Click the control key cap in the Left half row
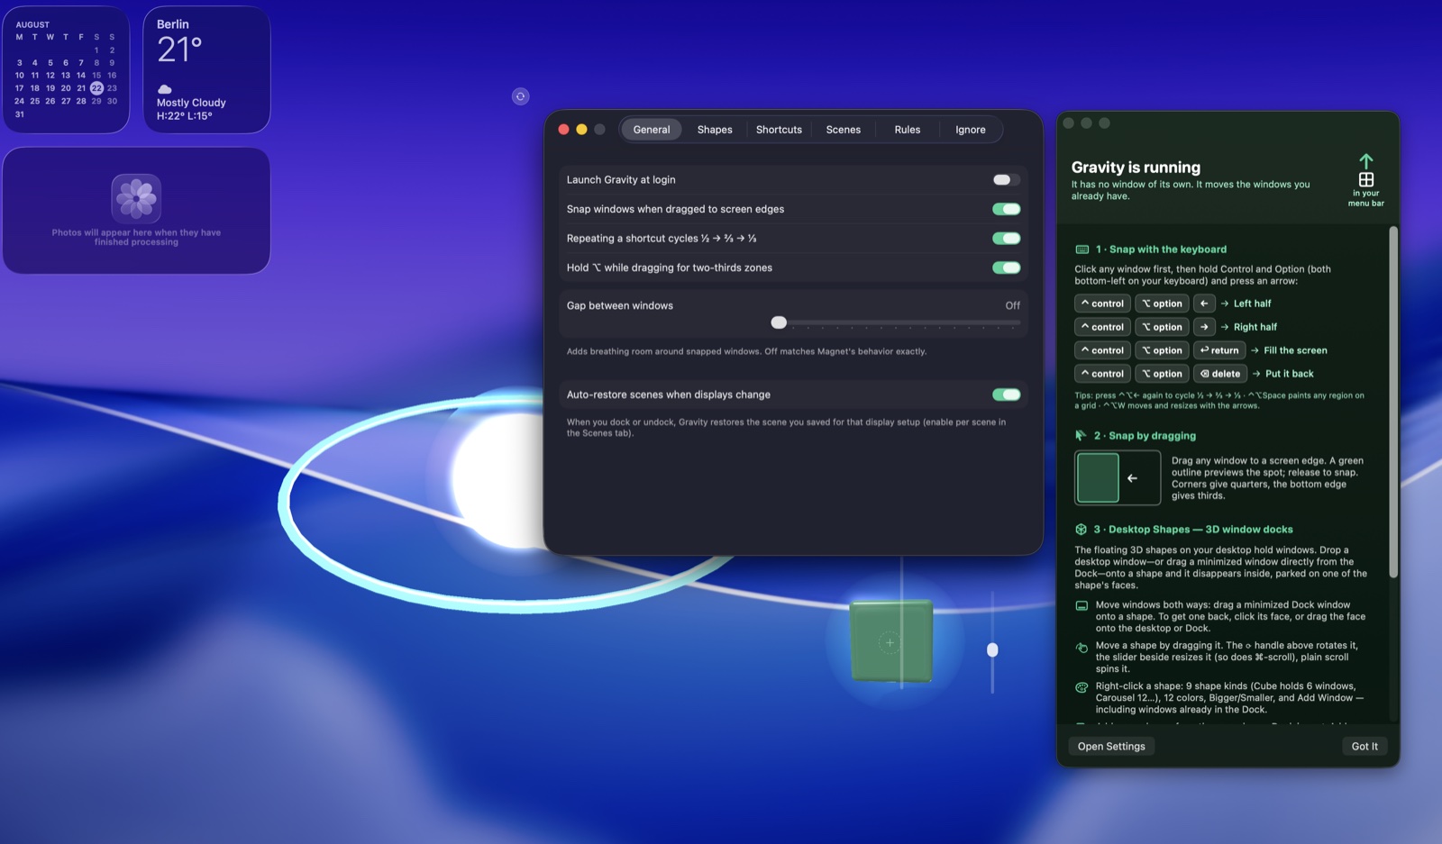The width and height of the screenshot is (1442, 844). 1102,304
